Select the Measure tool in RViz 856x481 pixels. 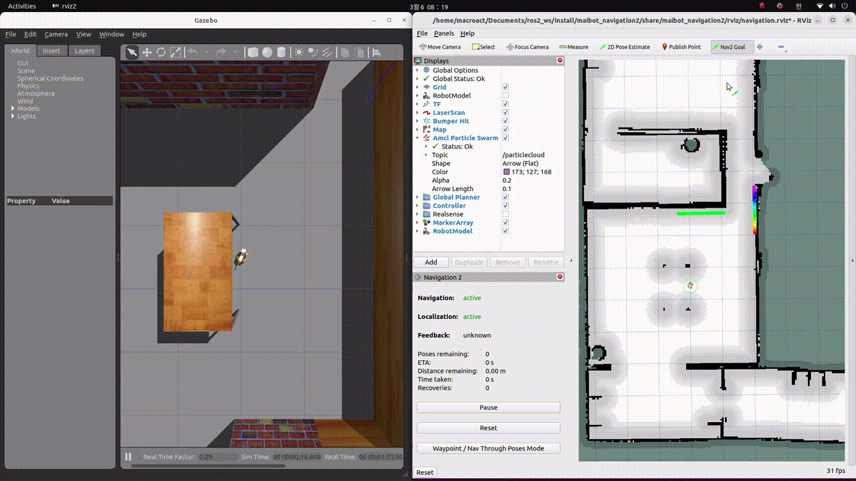point(573,47)
